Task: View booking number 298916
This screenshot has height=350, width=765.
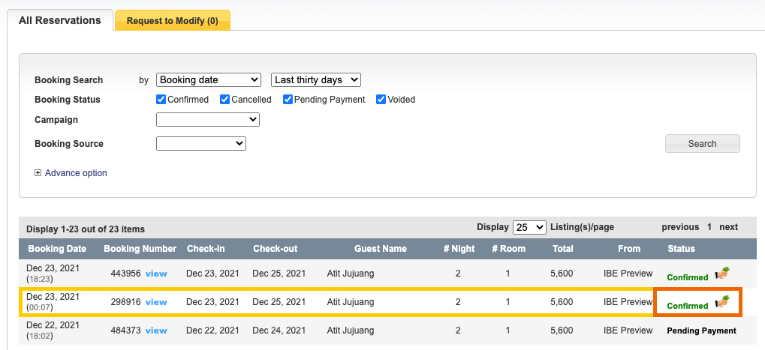Action: point(156,302)
